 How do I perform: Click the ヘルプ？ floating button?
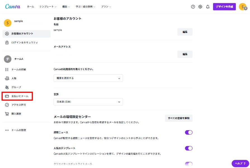(240, 164)
